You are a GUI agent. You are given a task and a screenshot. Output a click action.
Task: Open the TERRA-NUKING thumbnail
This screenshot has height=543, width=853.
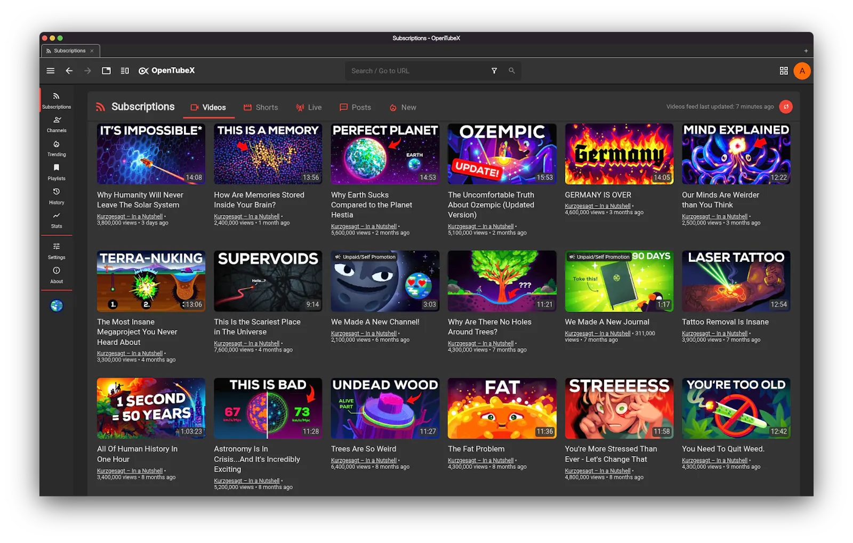coord(151,281)
